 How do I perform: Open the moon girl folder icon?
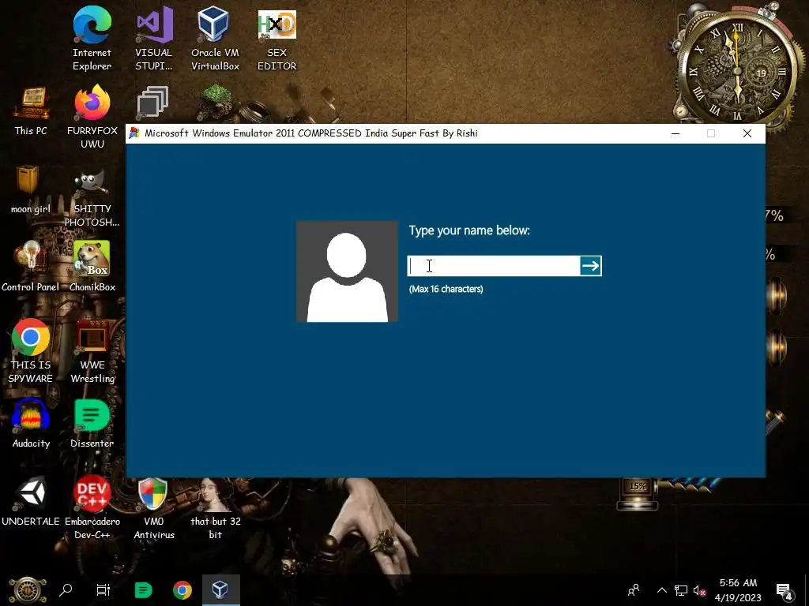point(31,189)
